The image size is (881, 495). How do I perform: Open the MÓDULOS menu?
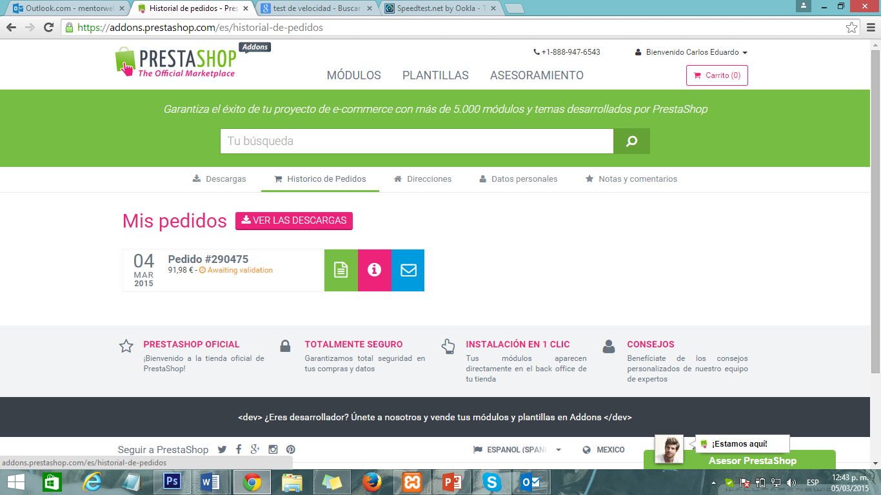[354, 75]
